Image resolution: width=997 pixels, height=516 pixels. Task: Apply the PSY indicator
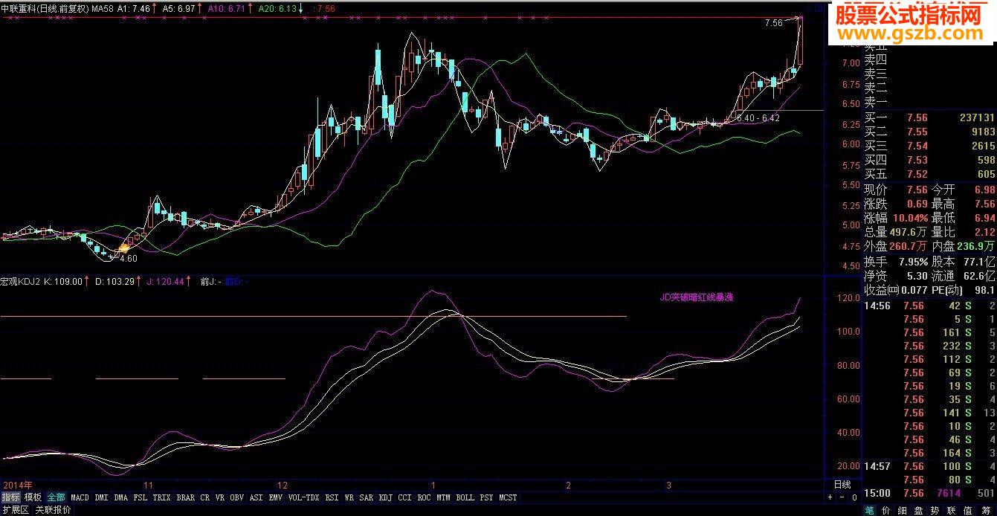click(x=487, y=497)
